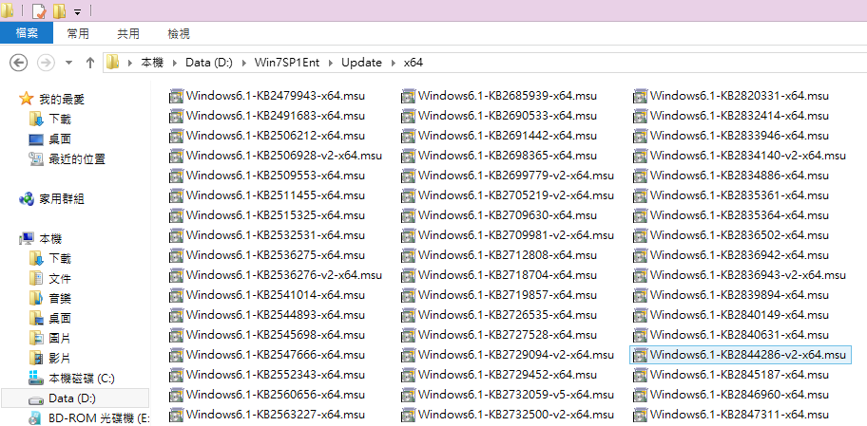
Task: Click icon of Windows6.1-KB2690533-x64.msu
Action: point(408,116)
